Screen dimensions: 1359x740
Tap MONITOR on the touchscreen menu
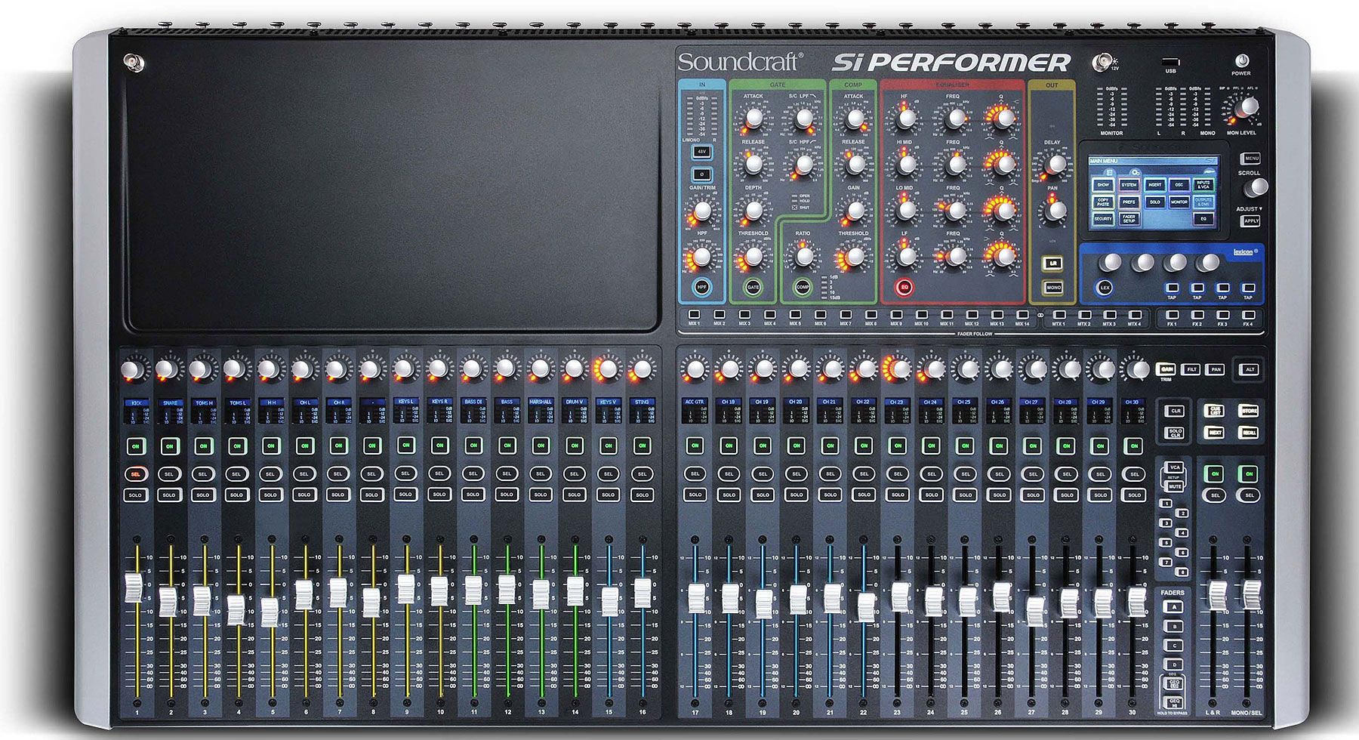1179,202
